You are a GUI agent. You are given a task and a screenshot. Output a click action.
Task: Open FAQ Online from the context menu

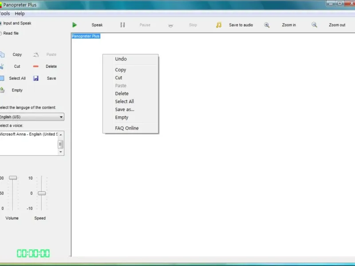coord(130,128)
